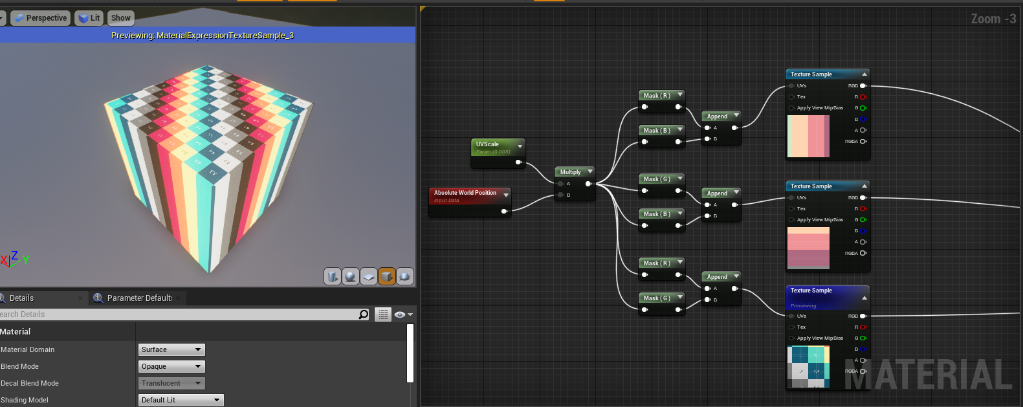Select the sphere preview mesh icon
Screen dimensions: 1023x407
351,277
